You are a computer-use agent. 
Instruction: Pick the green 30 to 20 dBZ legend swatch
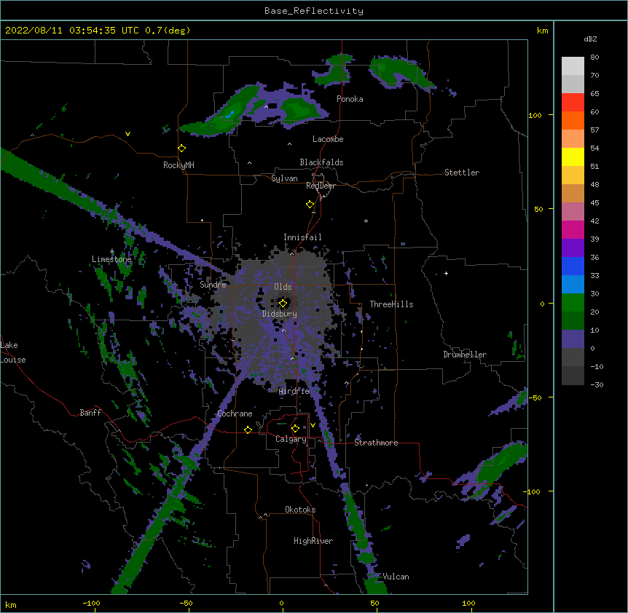pos(573,303)
